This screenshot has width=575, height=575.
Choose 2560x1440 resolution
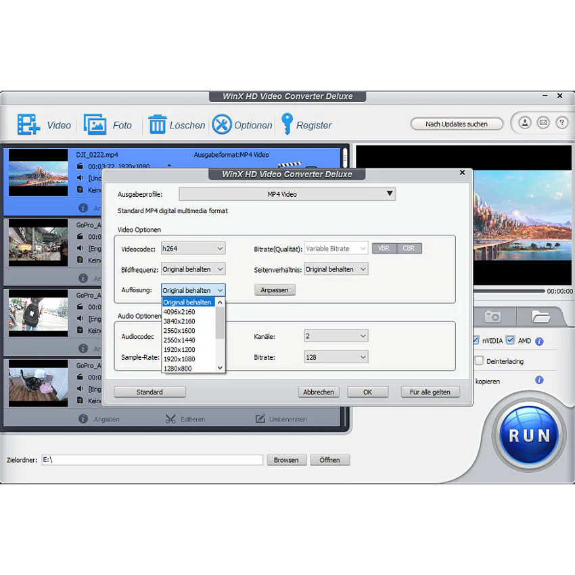click(x=189, y=340)
